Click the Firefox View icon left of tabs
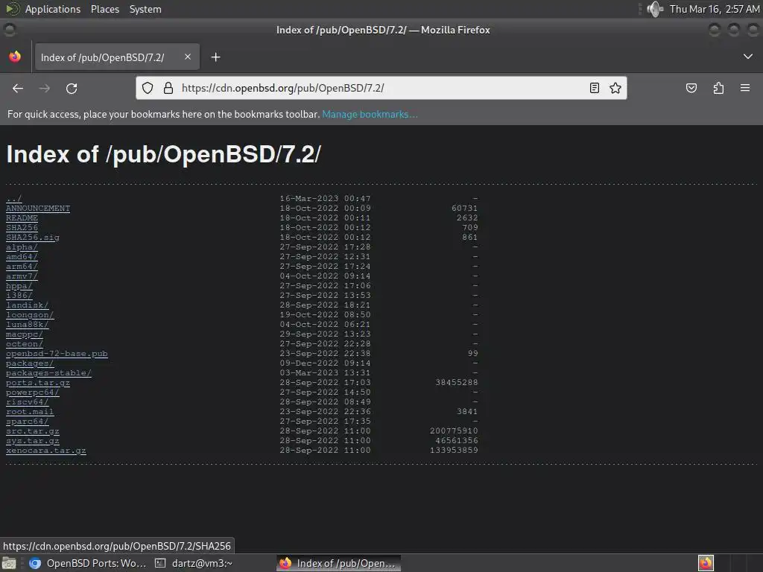This screenshot has height=572, width=763. (x=15, y=57)
